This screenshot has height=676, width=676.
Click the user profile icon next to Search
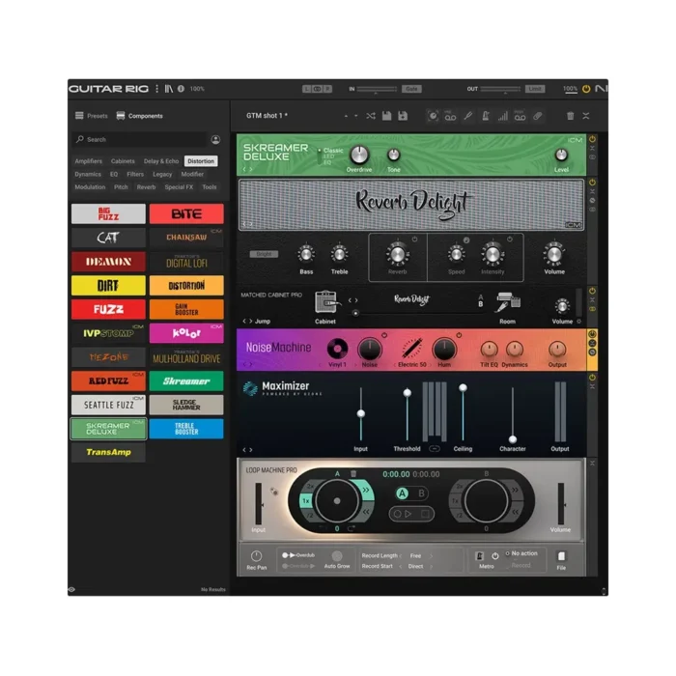(215, 140)
